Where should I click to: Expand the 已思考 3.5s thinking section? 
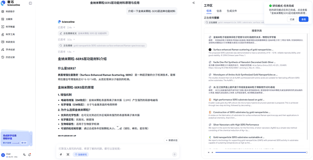(67, 40)
